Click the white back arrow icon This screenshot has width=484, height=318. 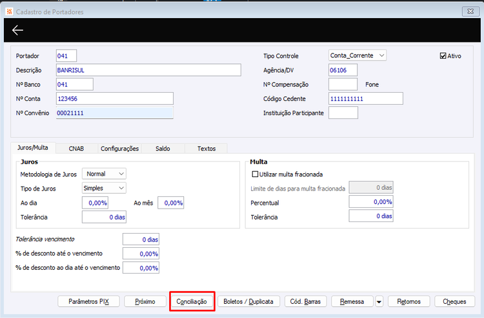coord(17,30)
